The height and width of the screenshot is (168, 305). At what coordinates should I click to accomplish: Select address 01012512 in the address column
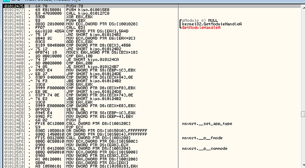[x=14, y=156]
